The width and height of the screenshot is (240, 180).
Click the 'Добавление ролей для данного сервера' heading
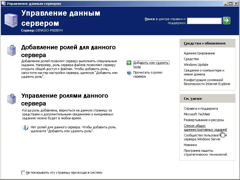[x=68, y=51]
